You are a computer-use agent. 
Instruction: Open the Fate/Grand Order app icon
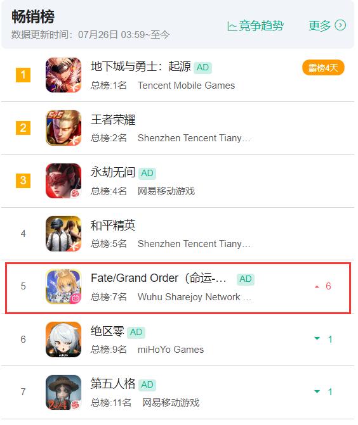click(63, 286)
